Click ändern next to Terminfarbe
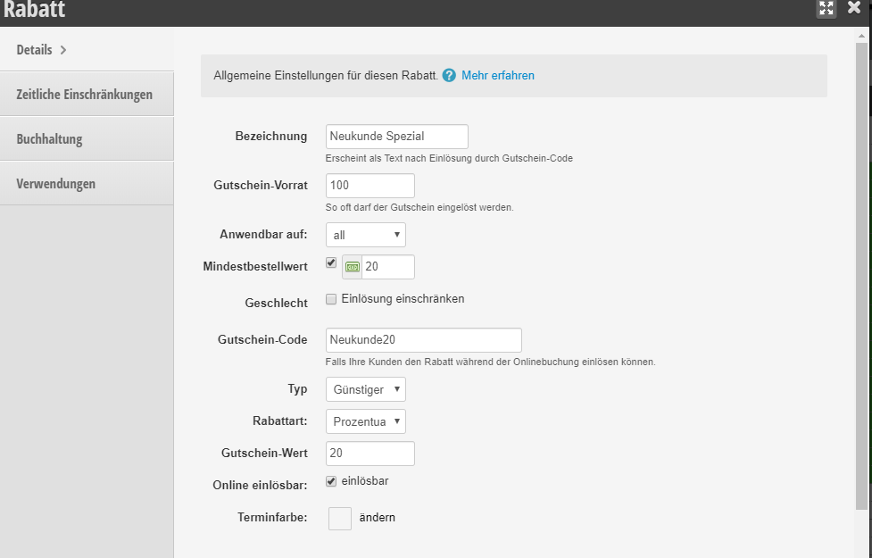The image size is (872, 558). tap(377, 518)
